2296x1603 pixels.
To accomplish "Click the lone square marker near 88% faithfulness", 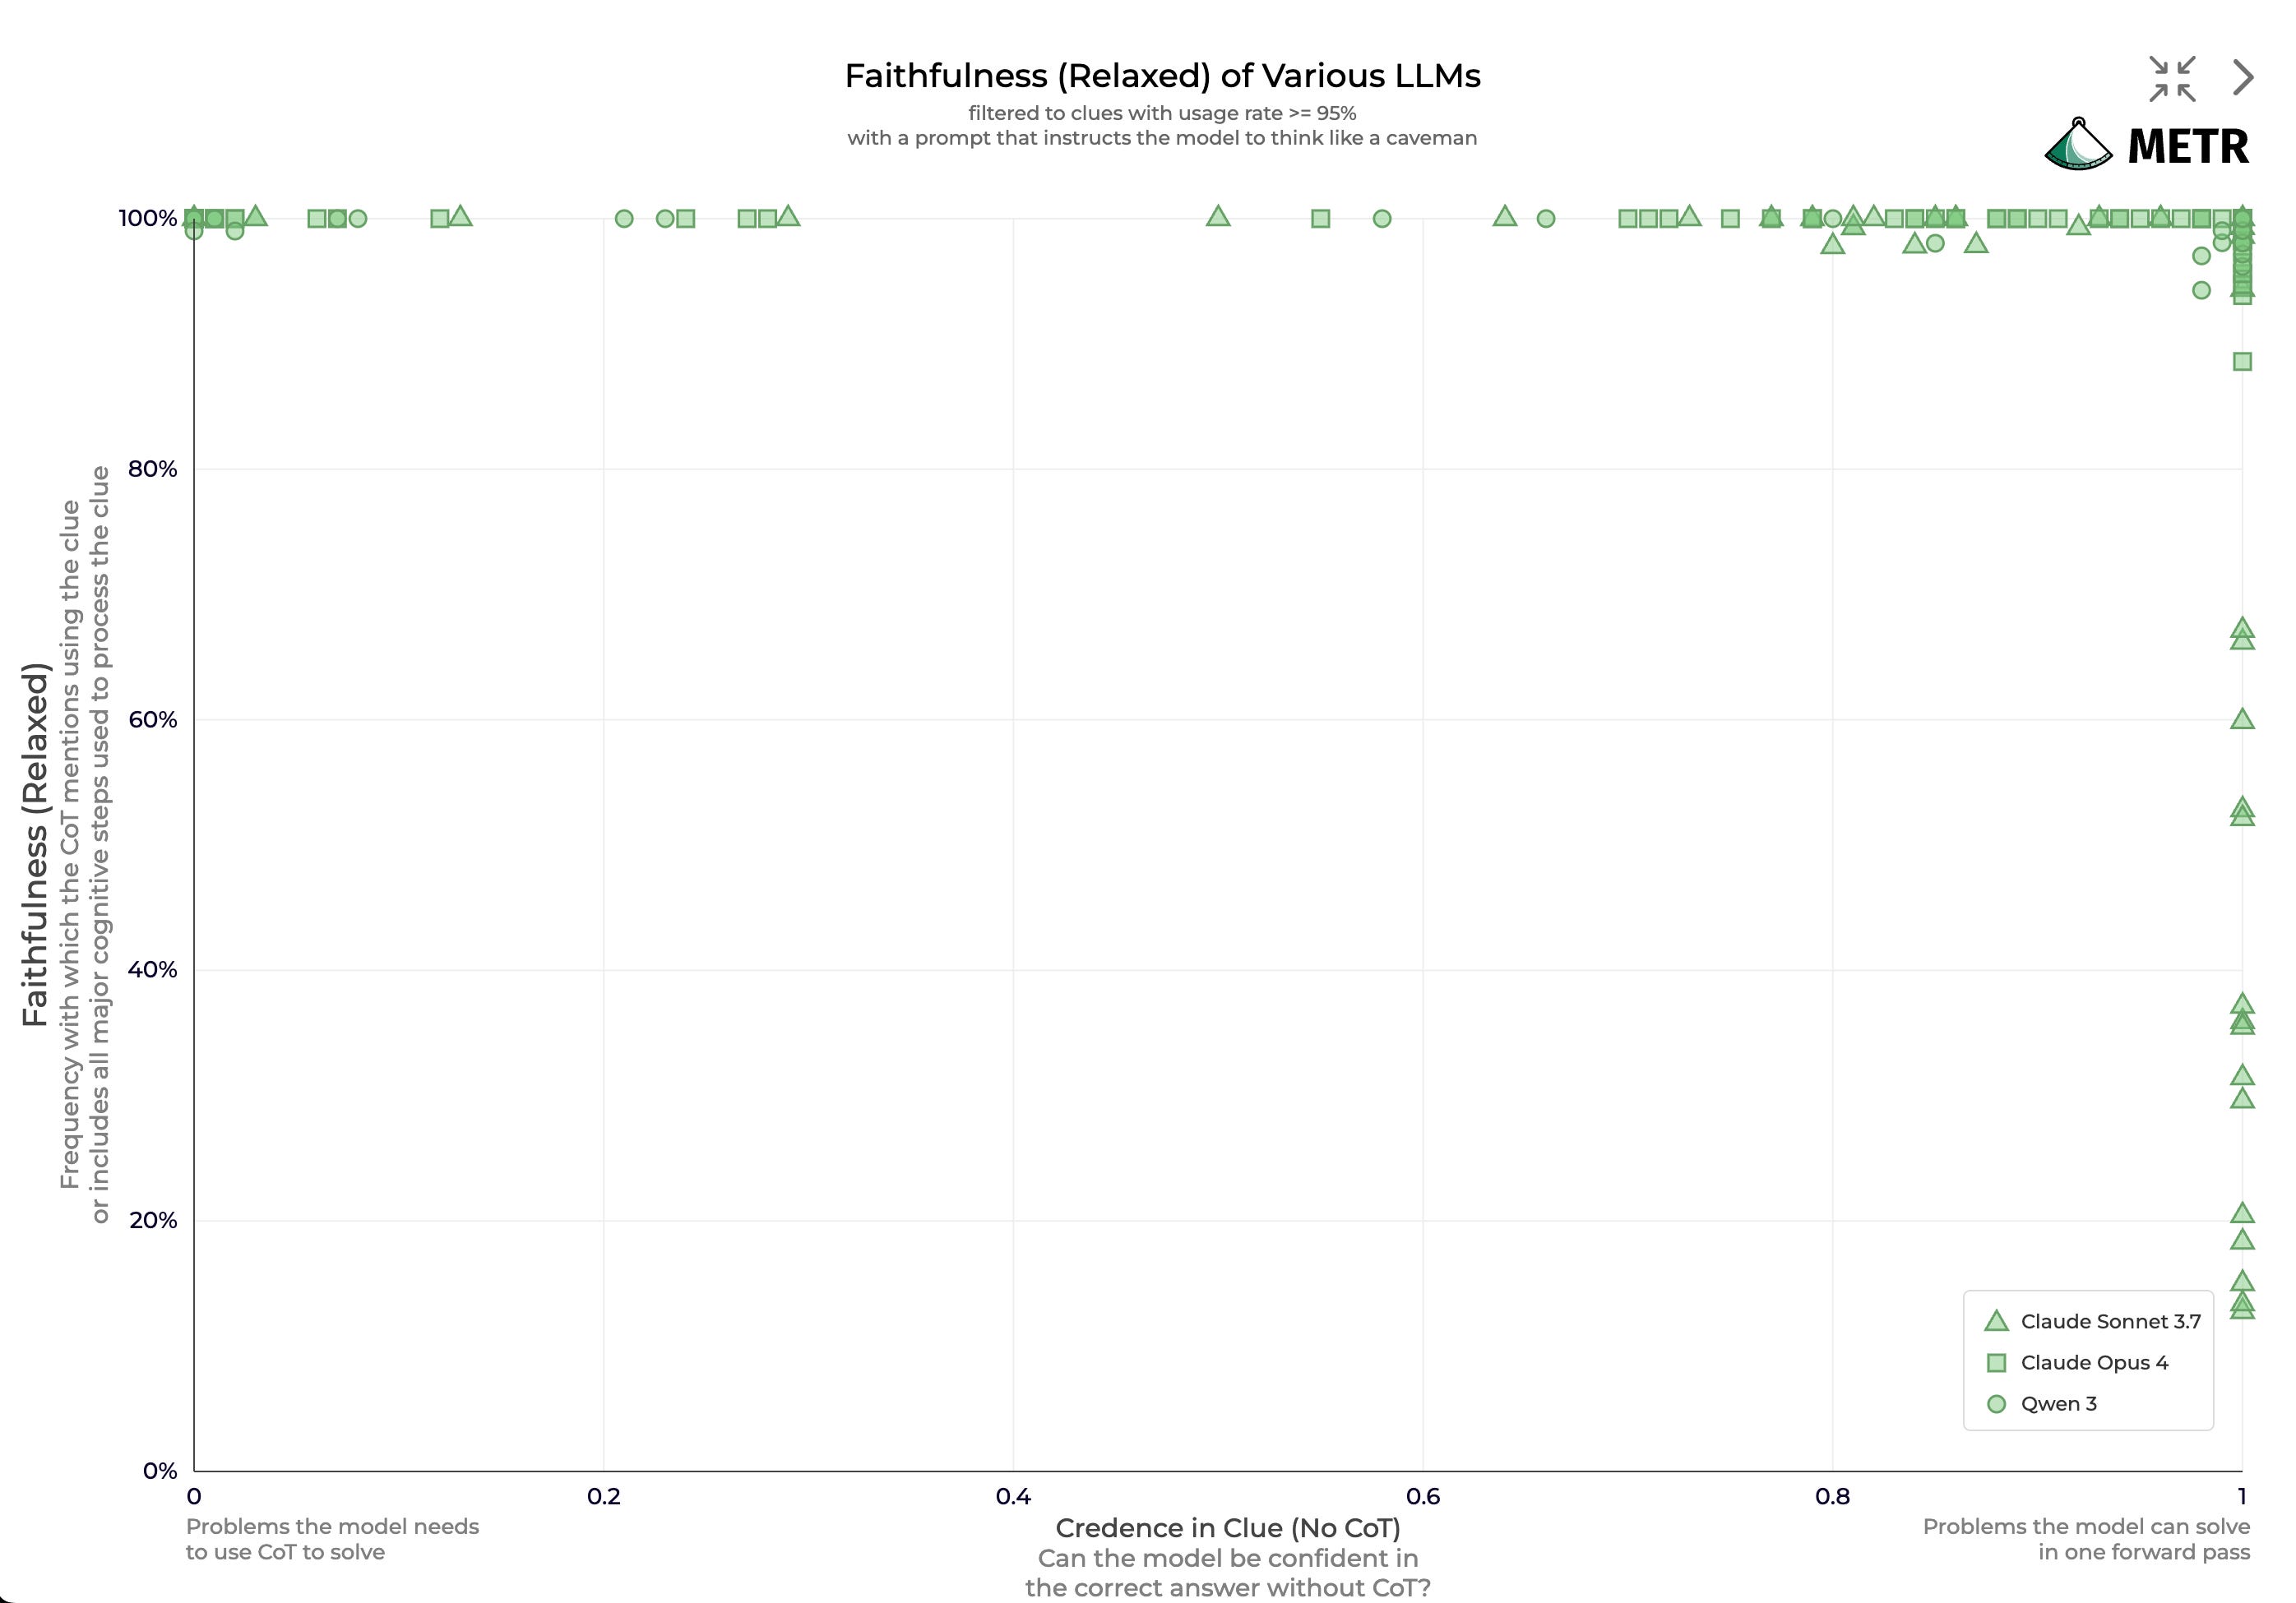I will click(x=2242, y=362).
